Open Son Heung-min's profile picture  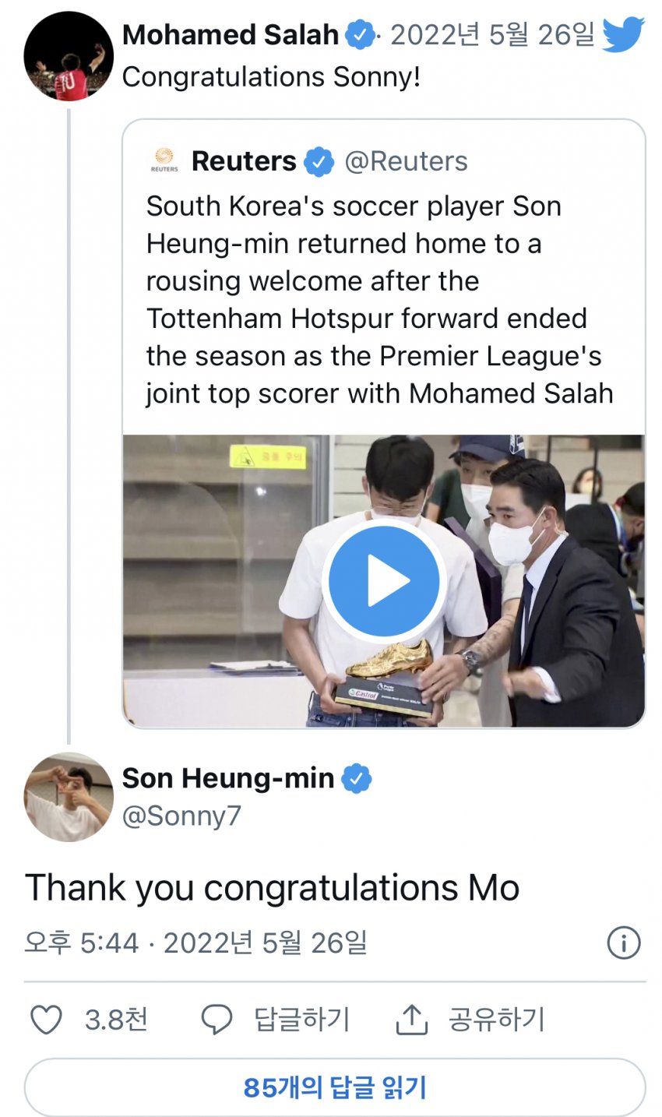click(69, 796)
